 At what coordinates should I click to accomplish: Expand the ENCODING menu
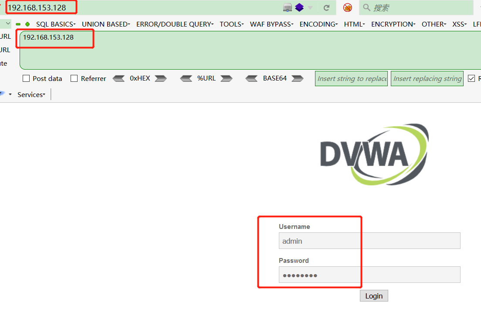[x=319, y=24]
